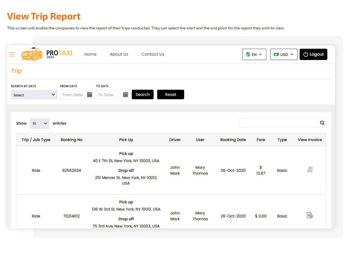Click the table search magnifier icon
The image size is (350, 261).
[x=322, y=123]
